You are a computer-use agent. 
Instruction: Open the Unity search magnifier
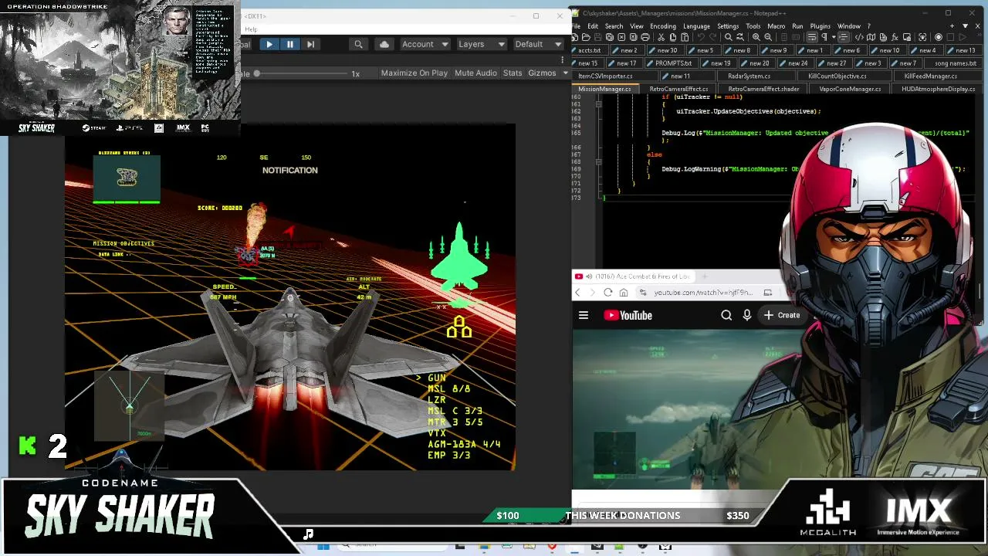(358, 45)
